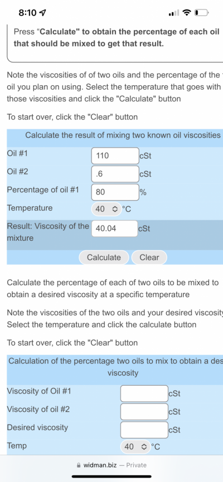Open the 40 °C temperature dropdown in the mixing calculator

[x=105, y=210]
